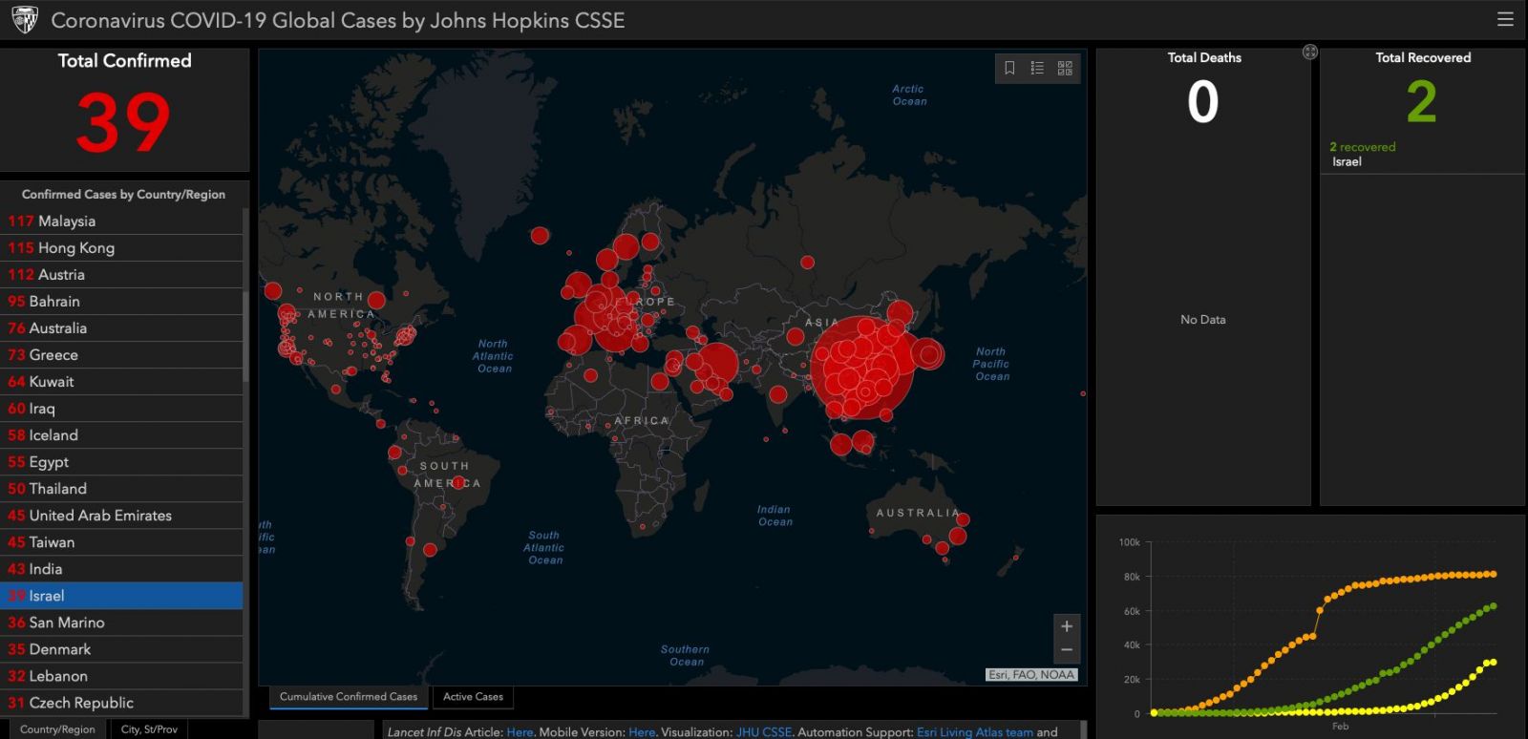Select San Marino in the list
Image resolution: width=1528 pixels, height=739 pixels.
pos(121,622)
